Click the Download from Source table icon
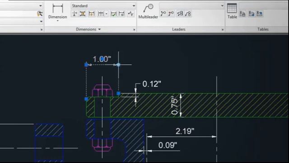This screenshot has height=163, width=289. [252, 14]
